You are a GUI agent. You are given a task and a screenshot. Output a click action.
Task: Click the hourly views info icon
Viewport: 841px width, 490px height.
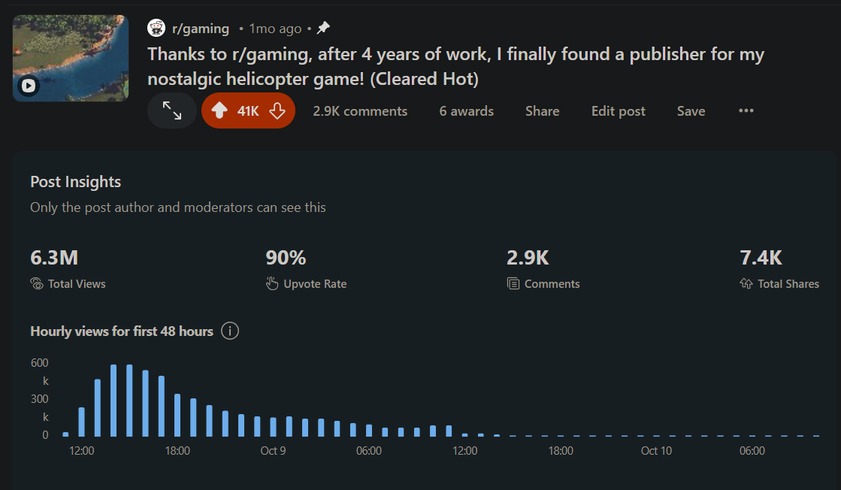point(230,331)
